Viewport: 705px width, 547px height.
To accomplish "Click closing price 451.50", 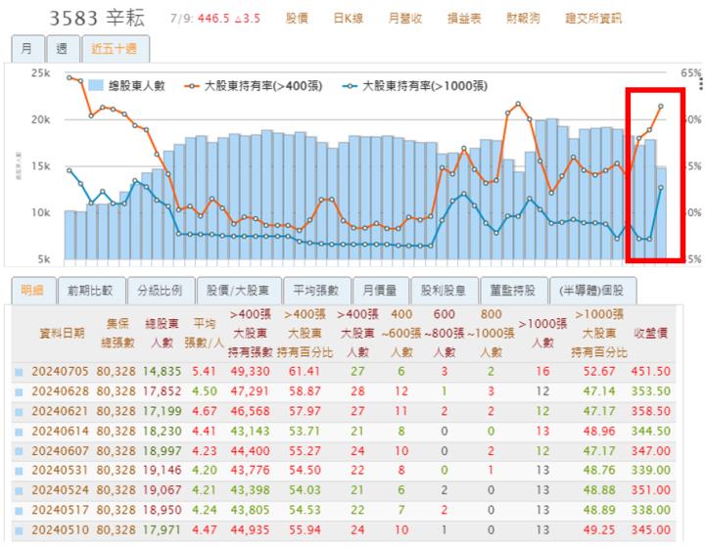I will tap(650, 372).
